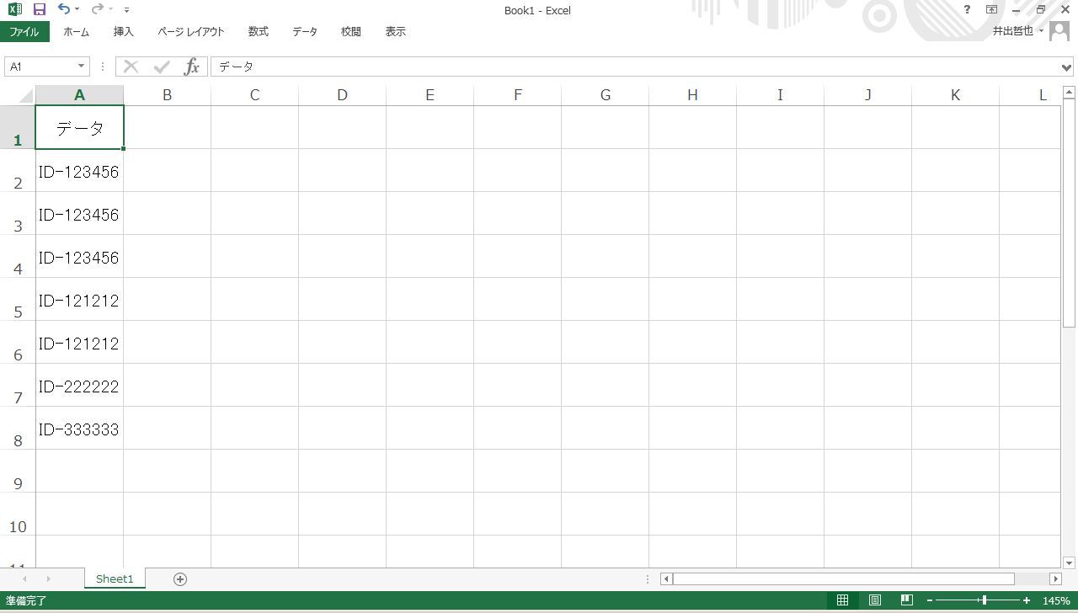Open the ファイル tab

24,31
